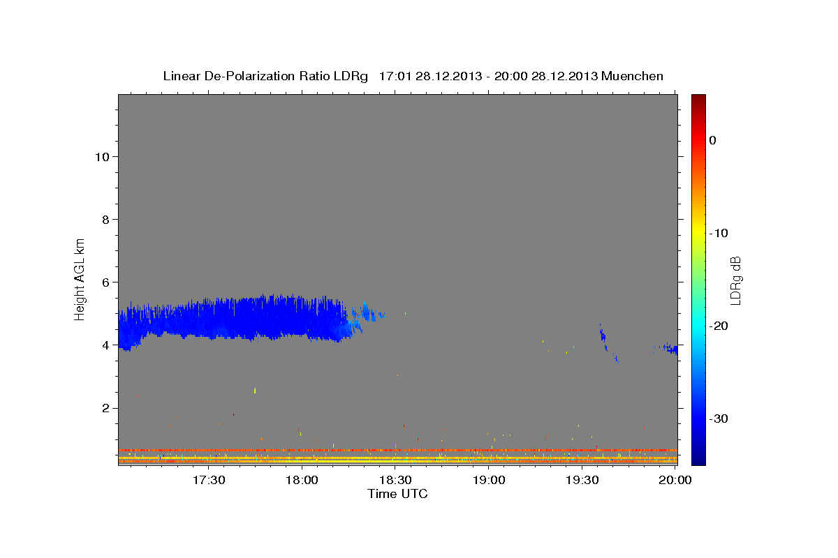Click the colorbar value -20
The height and width of the screenshot is (558, 838).
719,326
